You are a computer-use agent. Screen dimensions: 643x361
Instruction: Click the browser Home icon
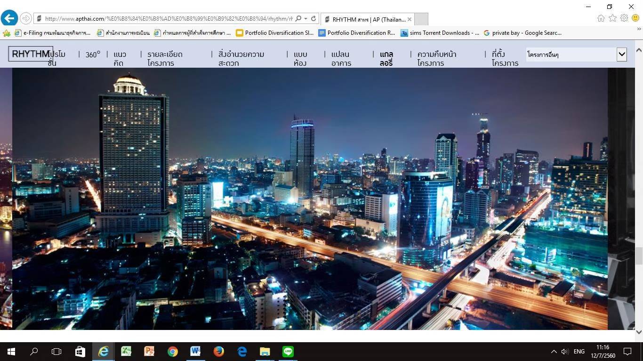click(x=601, y=18)
